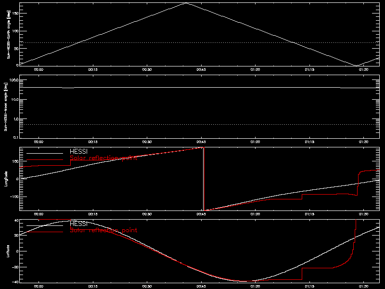Click 01:00 time label under Sun-HESSI-Noon plot
The width and height of the screenshot is (385, 289).
coord(256,142)
